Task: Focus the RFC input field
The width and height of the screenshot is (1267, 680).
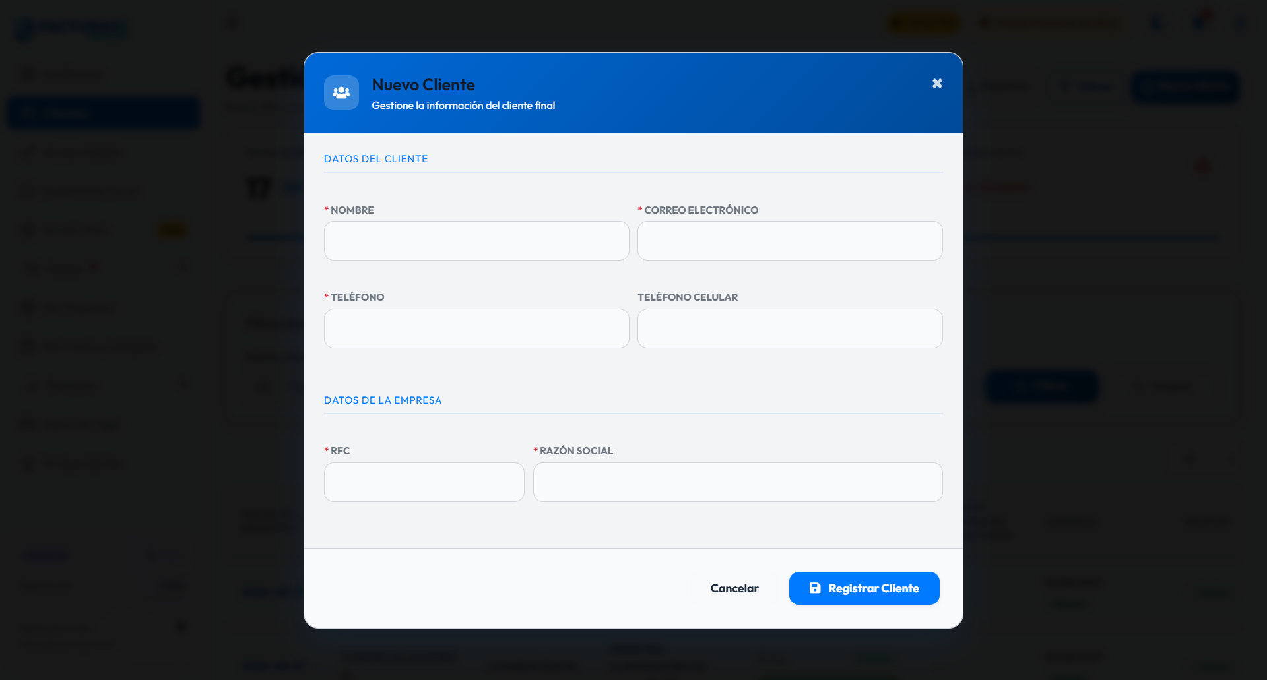Action: click(424, 482)
